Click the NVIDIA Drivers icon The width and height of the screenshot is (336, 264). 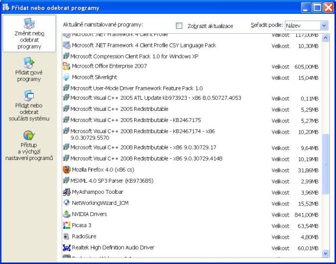coord(67,214)
